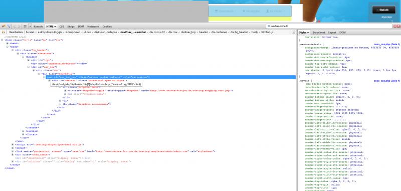The height and width of the screenshot is (191, 401).
Task: Switch to the Netzwerk tab
Action: pos(93,27)
